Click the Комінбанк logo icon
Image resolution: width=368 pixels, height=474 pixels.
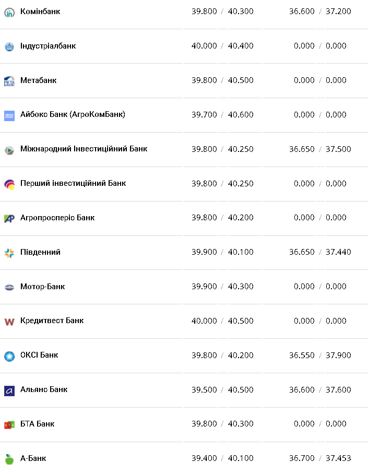tap(9, 12)
